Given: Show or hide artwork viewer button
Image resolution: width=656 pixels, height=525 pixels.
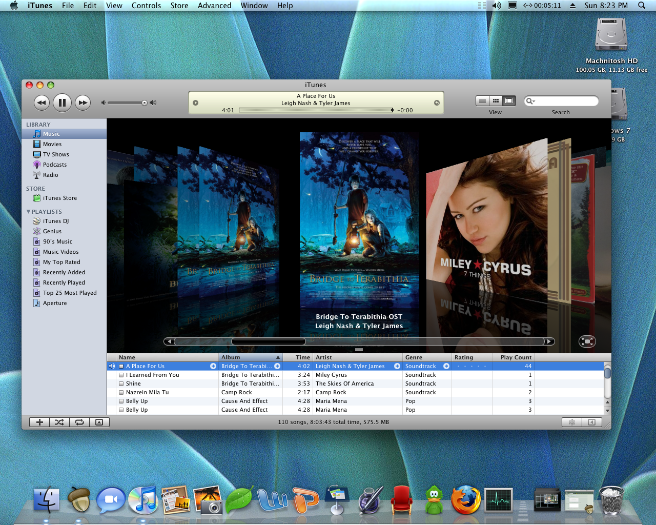Looking at the screenshot, I should coord(99,422).
